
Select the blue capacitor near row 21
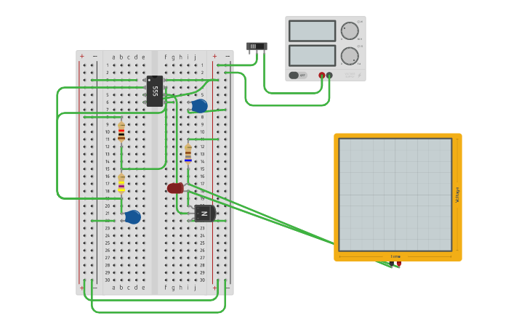click(133, 217)
